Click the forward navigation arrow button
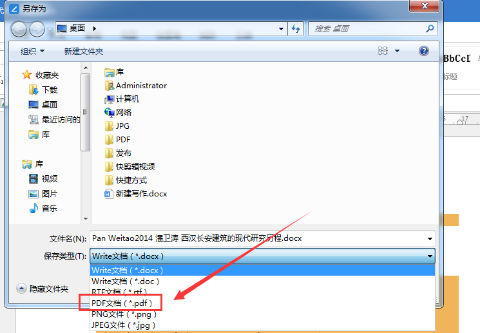 [37, 29]
